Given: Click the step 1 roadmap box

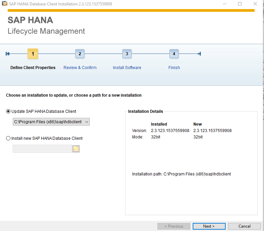Looking at the screenshot, I should [x=33, y=54].
